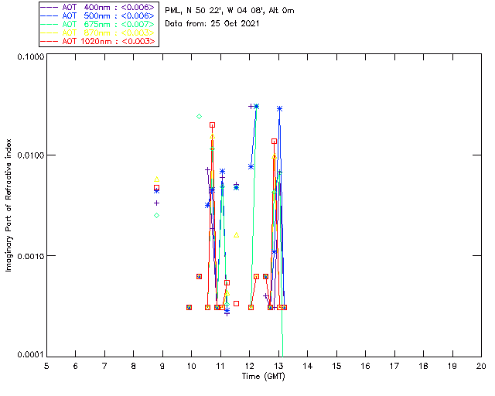Click the purple plus marker near 8:45
This screenshot has width=495, height=396.
coord(156,203)
